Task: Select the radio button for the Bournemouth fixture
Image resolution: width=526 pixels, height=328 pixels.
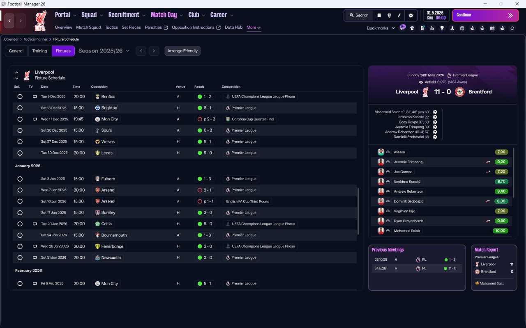Action: [x=20, y=235]
